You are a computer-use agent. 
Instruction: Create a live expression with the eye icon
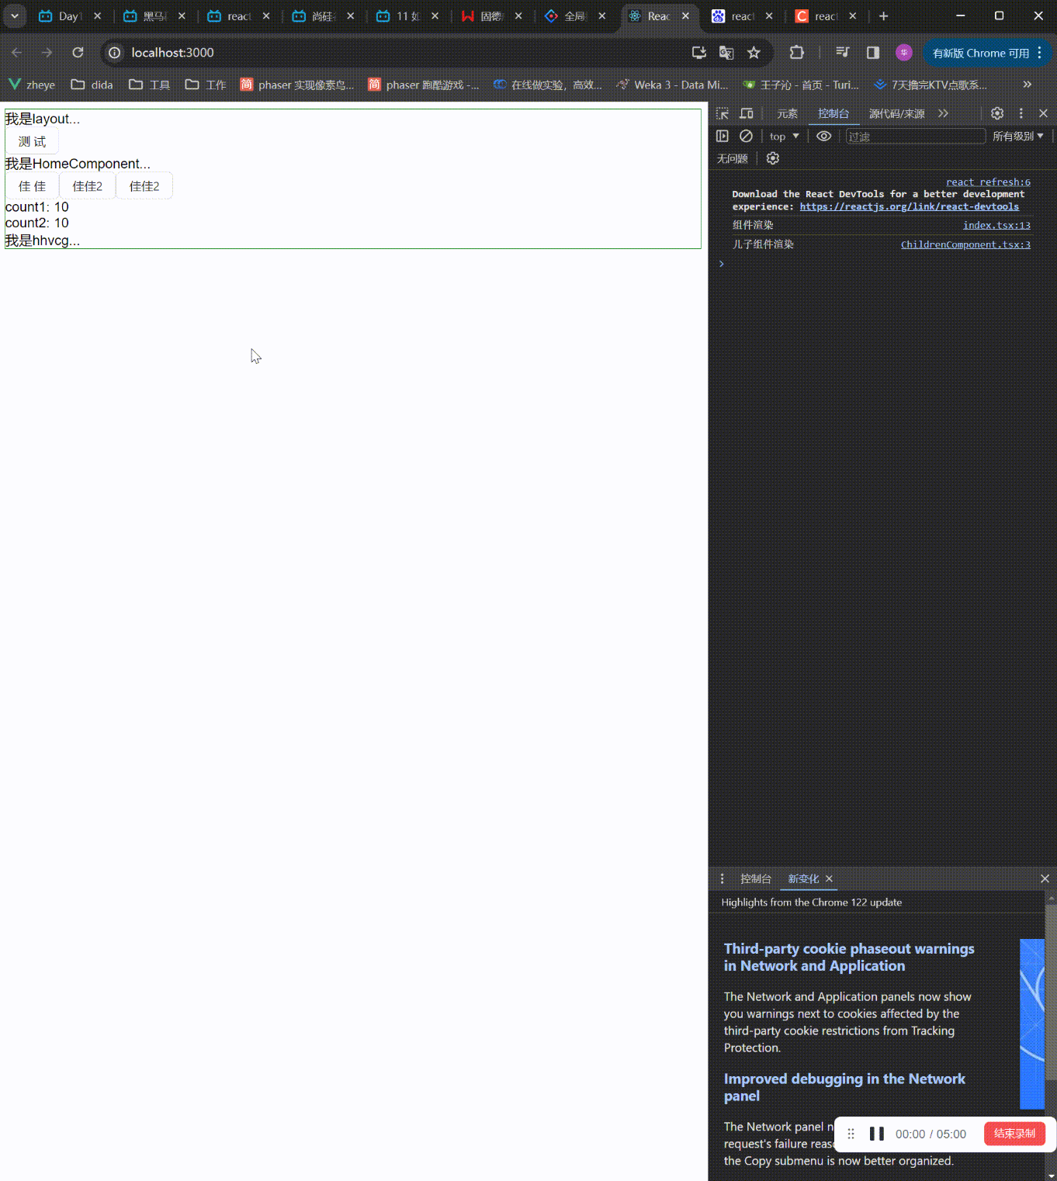[823, 136]
